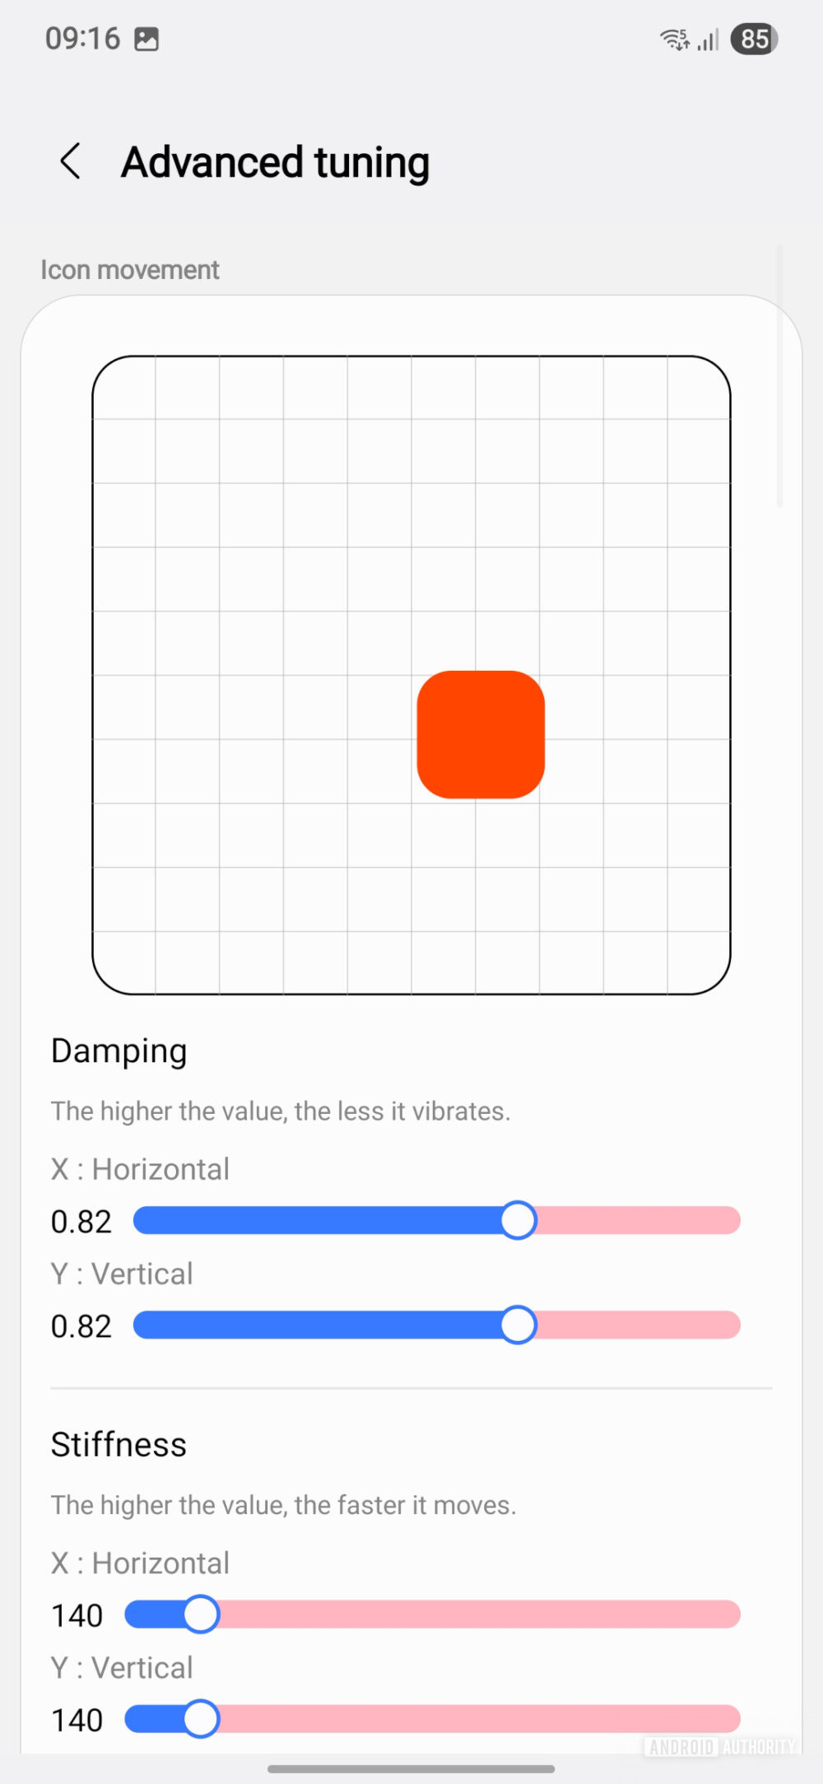Tap the Wi-Fi 5 status icon
823x1784 pixels.
pos(672,39)
